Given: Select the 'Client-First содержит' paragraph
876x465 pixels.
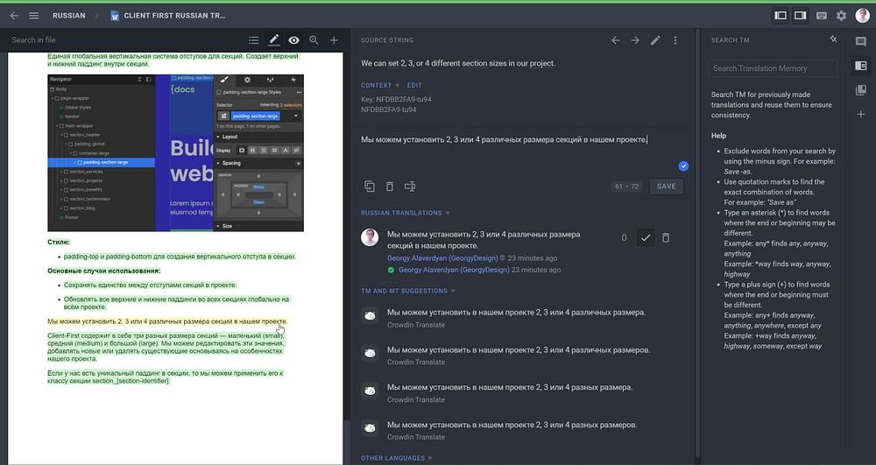Looking at the screenshot, I should [166, 347].
